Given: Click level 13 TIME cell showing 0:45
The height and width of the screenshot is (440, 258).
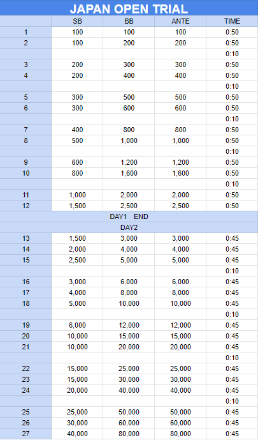Looking at the screenshot, I should 232,238.
